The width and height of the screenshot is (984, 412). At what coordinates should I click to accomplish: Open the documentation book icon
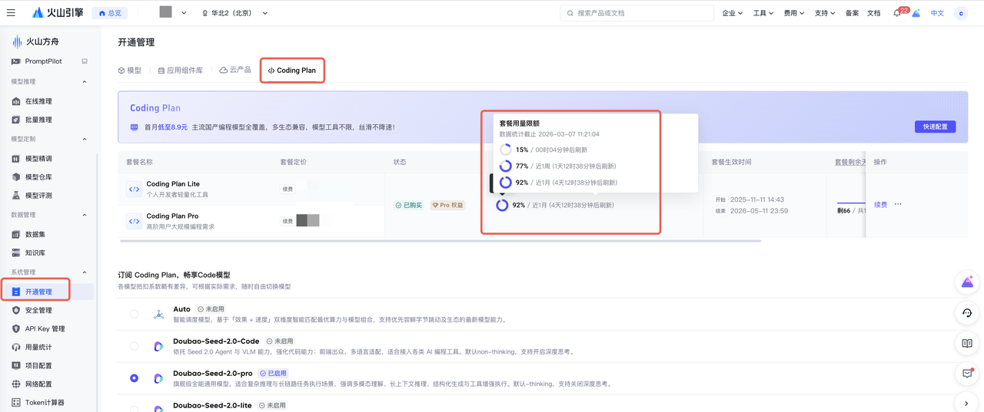(x=967, y=343)
